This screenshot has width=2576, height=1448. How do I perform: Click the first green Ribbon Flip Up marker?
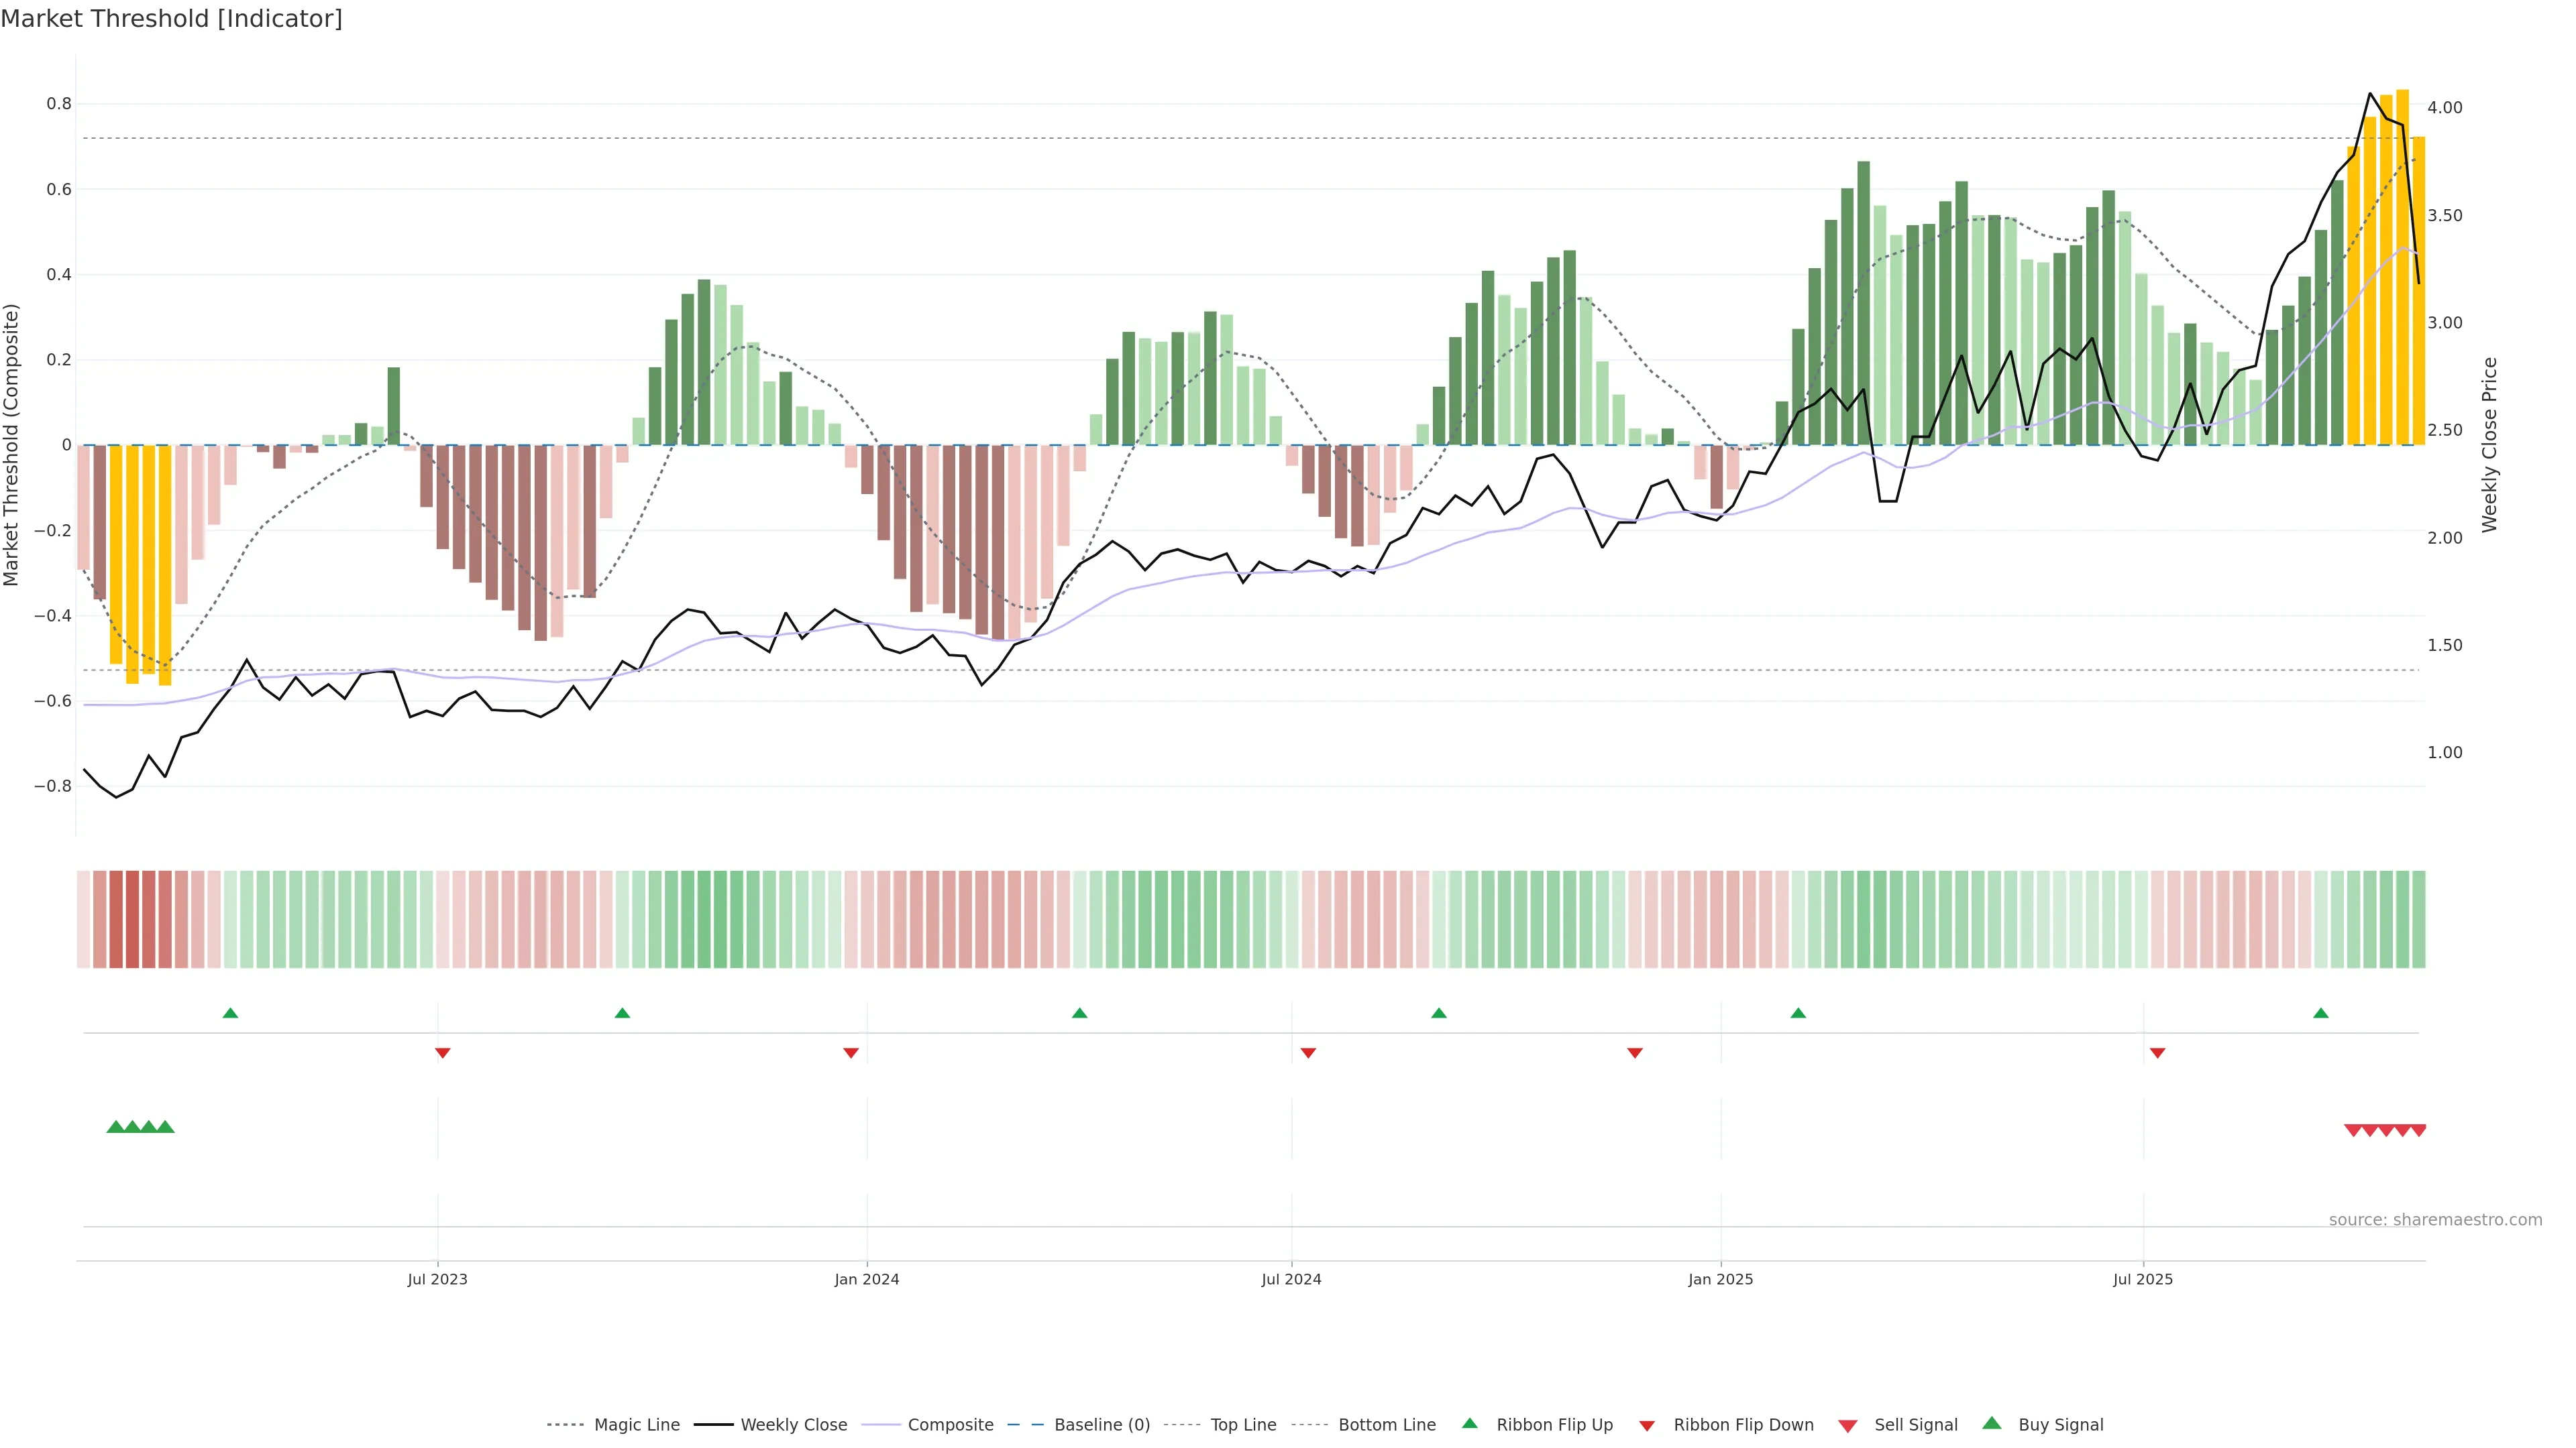pyautogui.click(x=230, y=1014)
